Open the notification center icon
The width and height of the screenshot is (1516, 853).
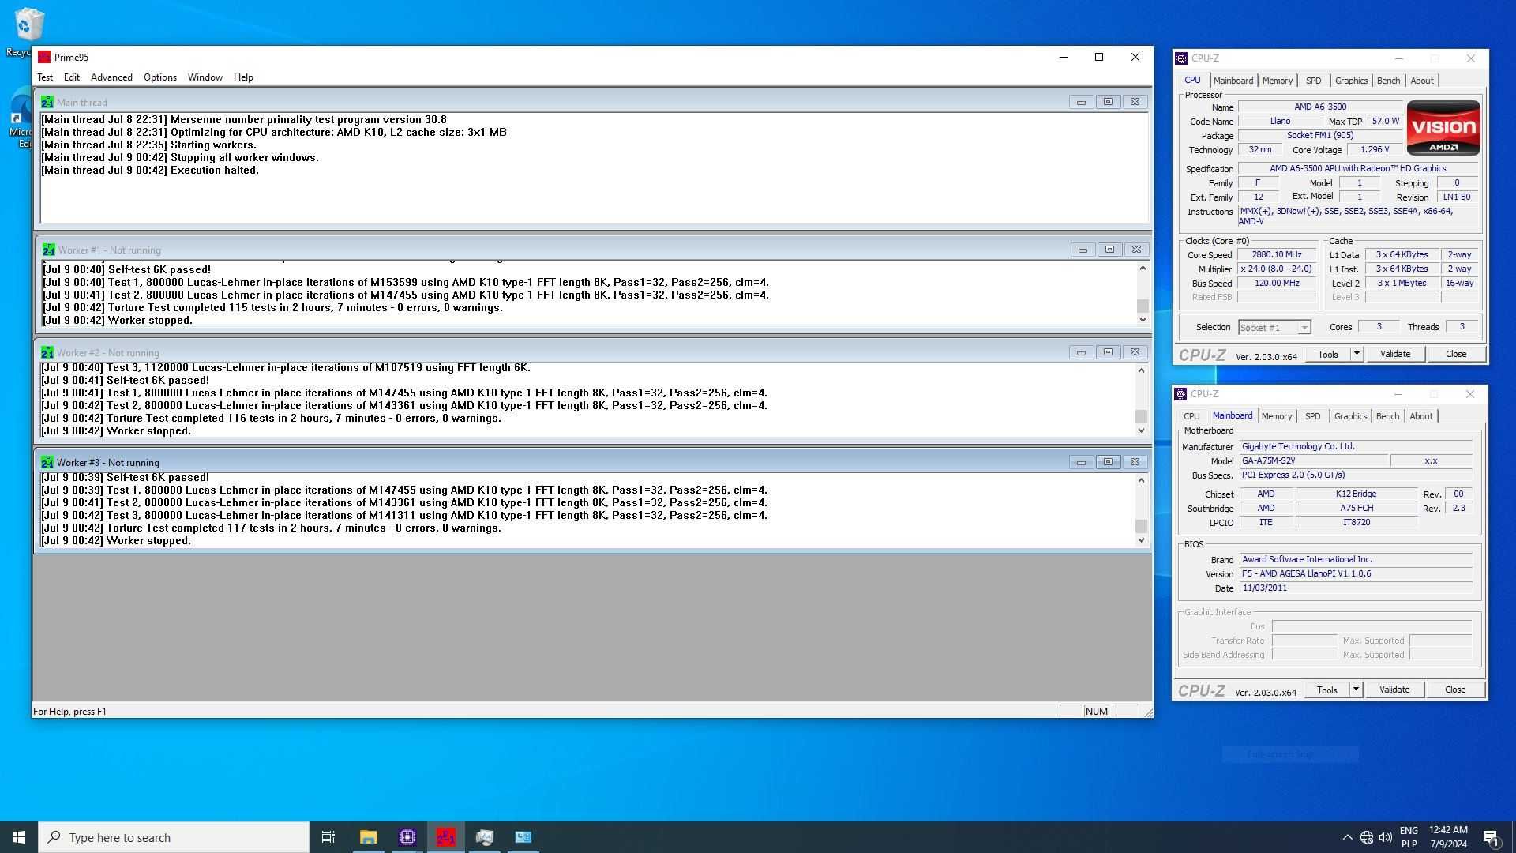(x=1491, y=837)
